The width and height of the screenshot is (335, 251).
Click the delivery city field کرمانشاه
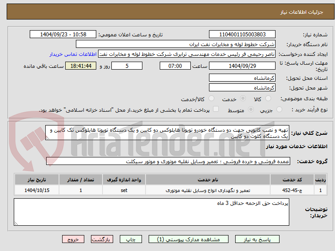[x=242, y=87]
